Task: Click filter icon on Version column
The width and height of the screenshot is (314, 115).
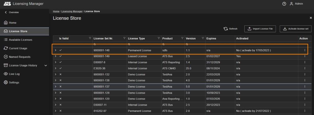Action: pyautogui.click(x=203, y=38)
